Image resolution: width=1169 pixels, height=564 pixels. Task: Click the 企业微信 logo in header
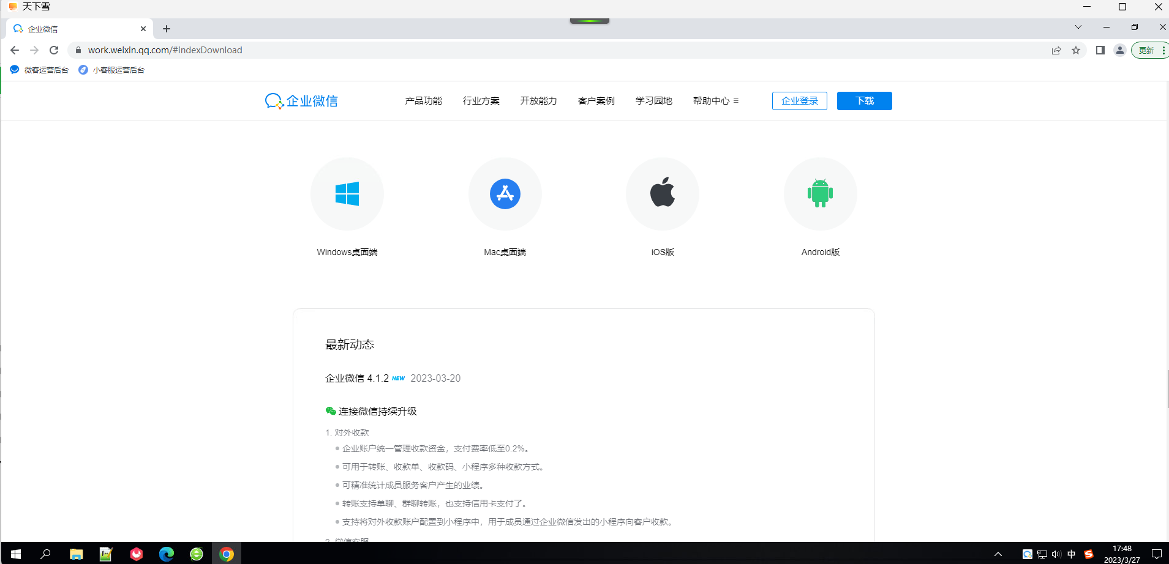301,101
